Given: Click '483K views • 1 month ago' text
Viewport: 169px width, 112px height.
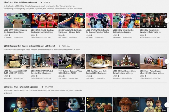Looking at the screenshot, I should (x=14, y=79).
